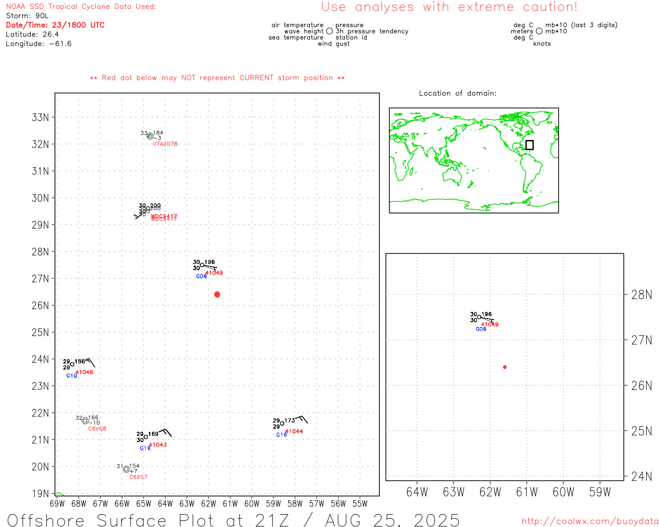This screenshot has height=527, width=659.
Task: Click blue gust label G16 under 41044
Action: 282,435
